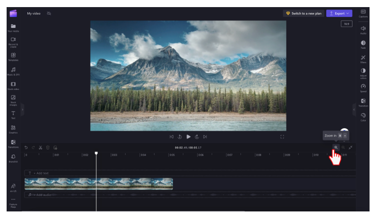Expand the left sidebar panel

pos(23,110)
